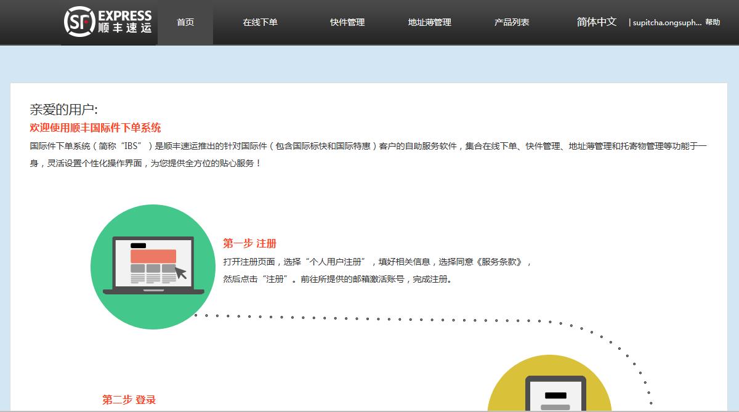
Task: Click the line starting 身，灵活设置个性化操作界面
Action: pyautogui.click(x=146, y=164)
